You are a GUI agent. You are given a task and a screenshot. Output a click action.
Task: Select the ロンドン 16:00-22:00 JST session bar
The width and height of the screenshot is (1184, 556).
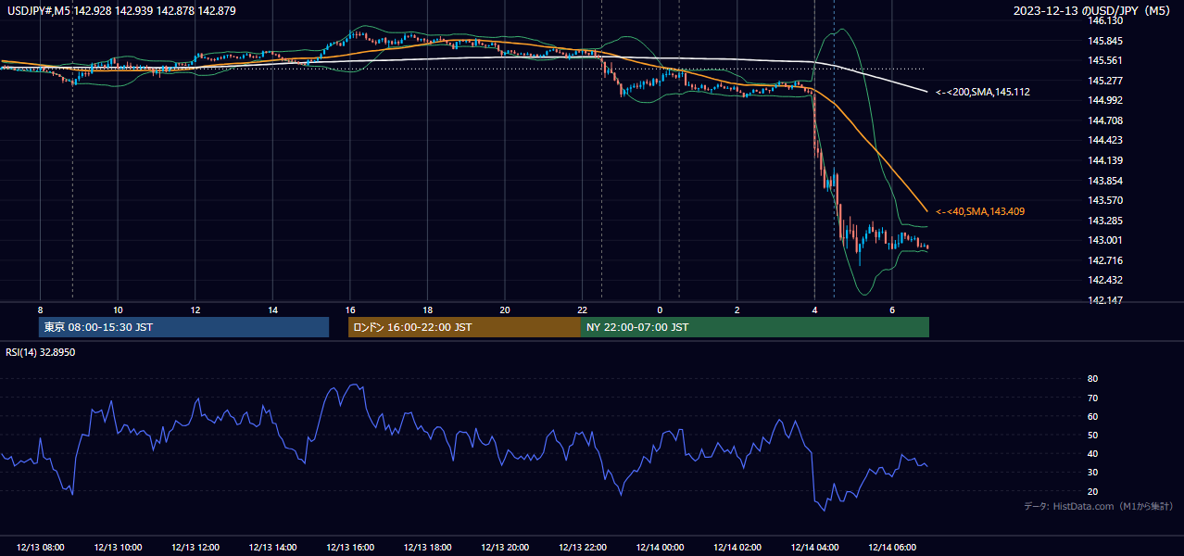464,327
